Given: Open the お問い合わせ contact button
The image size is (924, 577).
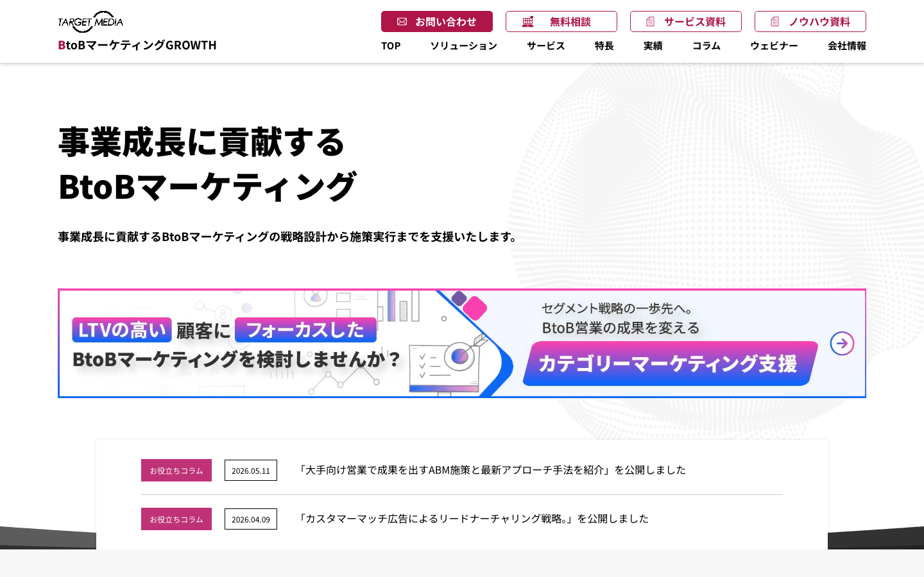Looking at the screenshot, I should [x=437, y=21].
